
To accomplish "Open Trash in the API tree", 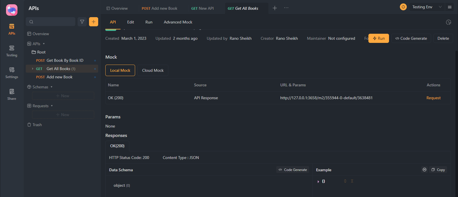I will 34,125.
